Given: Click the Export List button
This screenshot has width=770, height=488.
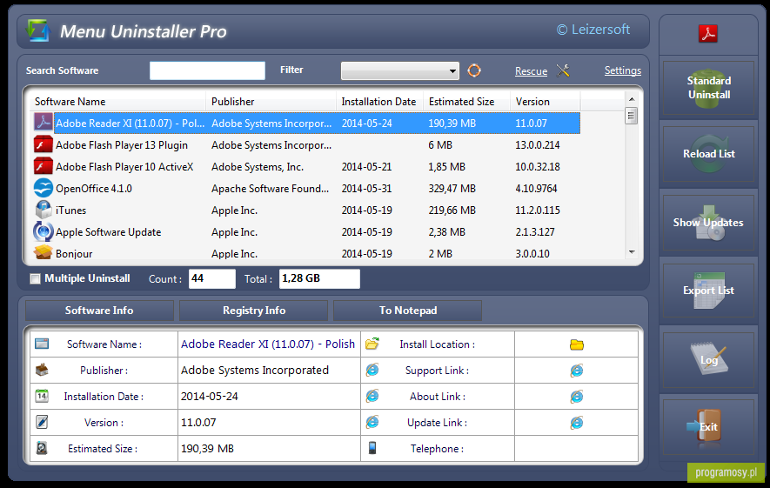Looking at the screenshot, I should tap(708, 291).
